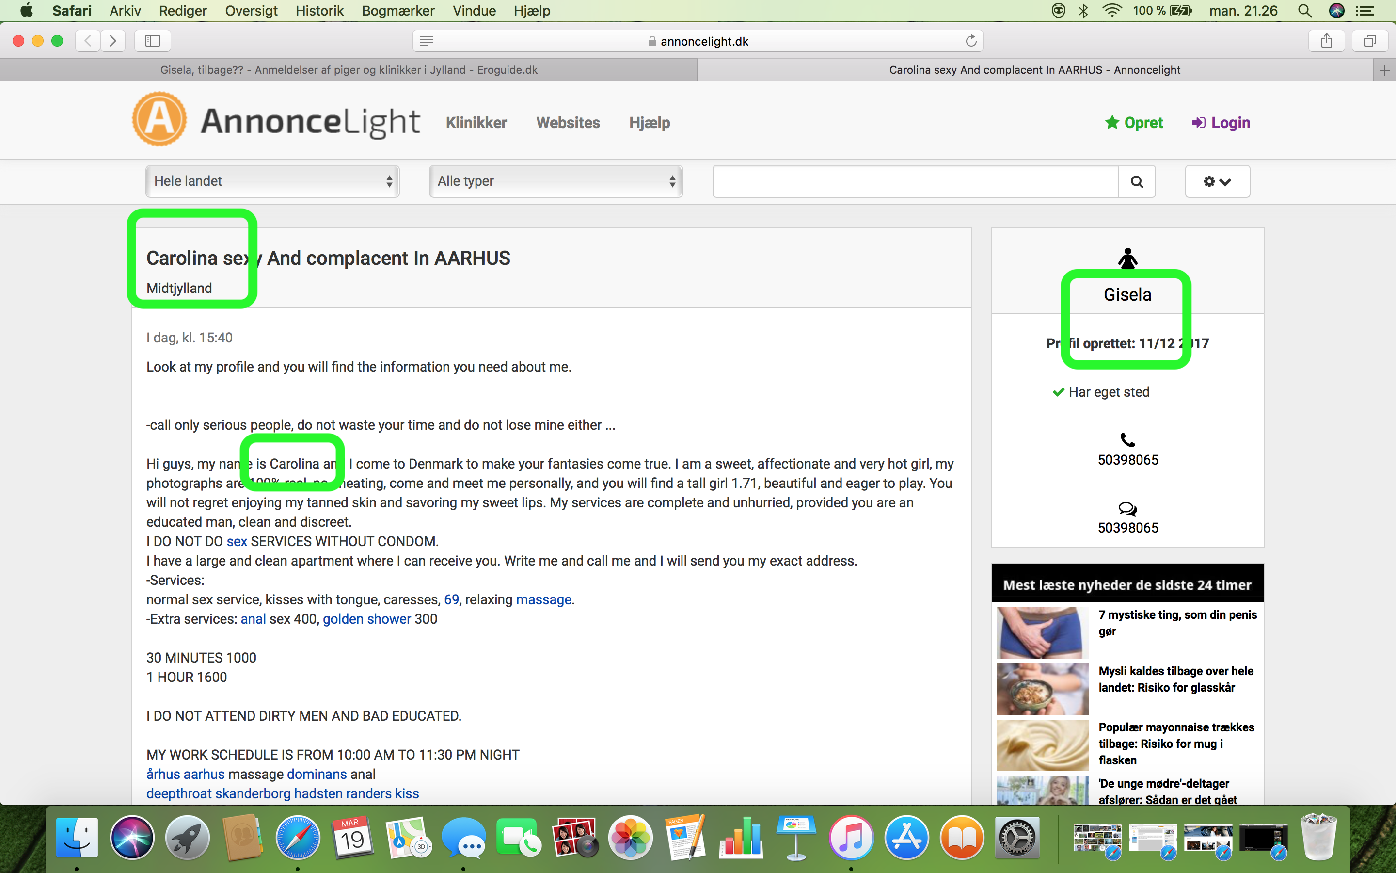Open Safari's Share button

point(1326,40)
